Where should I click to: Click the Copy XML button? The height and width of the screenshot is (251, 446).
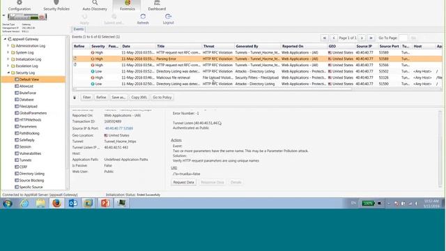coord(139,98)
